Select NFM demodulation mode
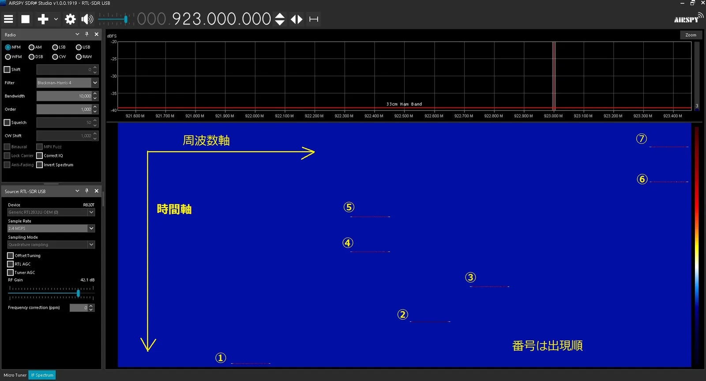This screenshot has width=706, height=381. 13,47
